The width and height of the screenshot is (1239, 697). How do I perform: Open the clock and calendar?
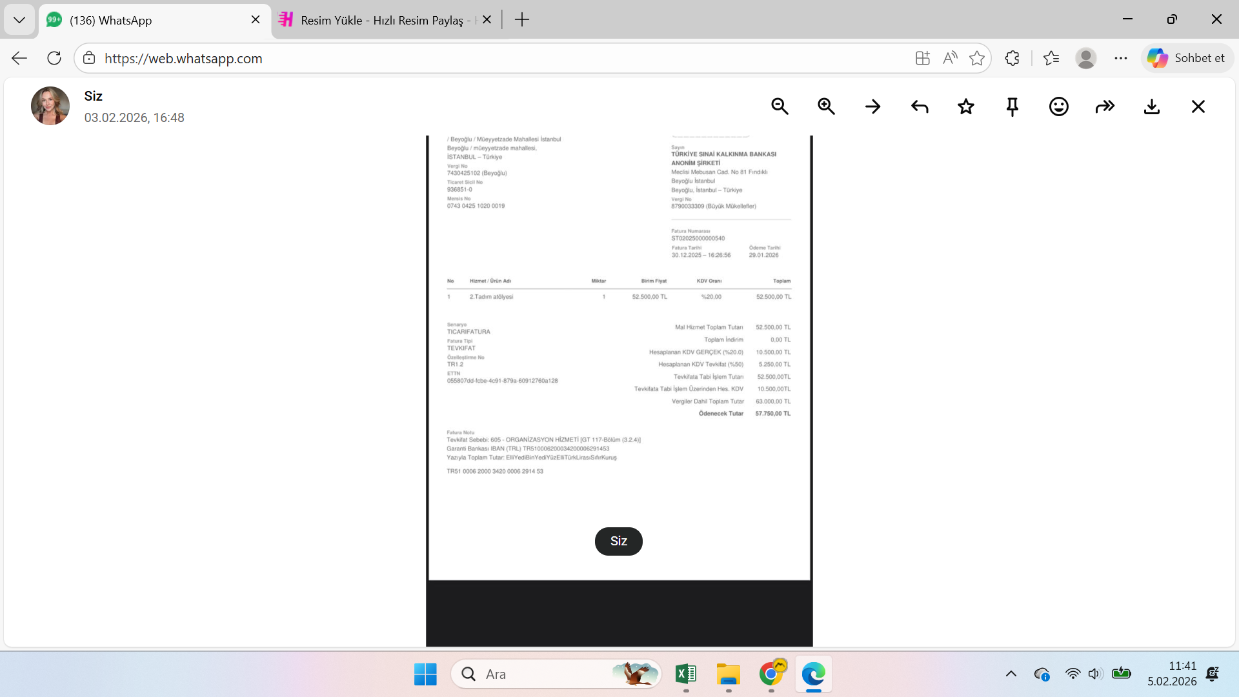pyautogui.click(x=1172, y=674)
